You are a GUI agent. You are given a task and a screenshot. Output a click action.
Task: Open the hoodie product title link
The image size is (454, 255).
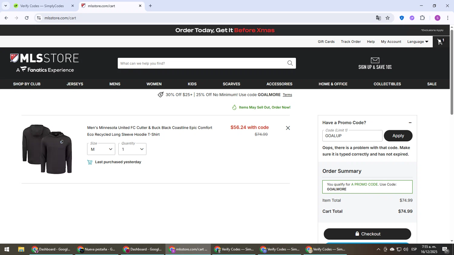tap(150, 131)
